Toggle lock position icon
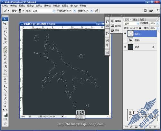The image size is (161, 131). point(137,28)
